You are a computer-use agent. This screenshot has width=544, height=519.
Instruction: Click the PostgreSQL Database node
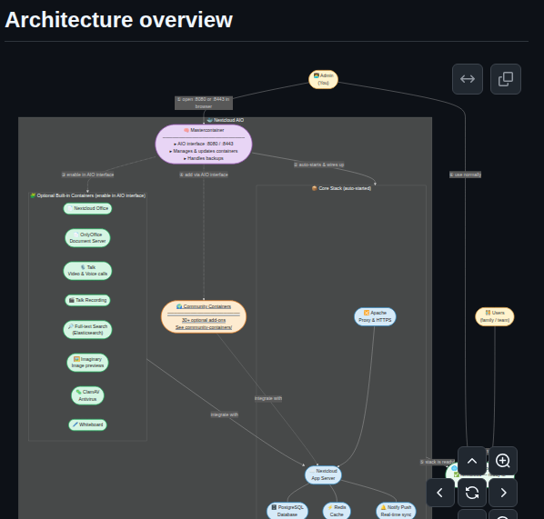[x=287, y=511]
